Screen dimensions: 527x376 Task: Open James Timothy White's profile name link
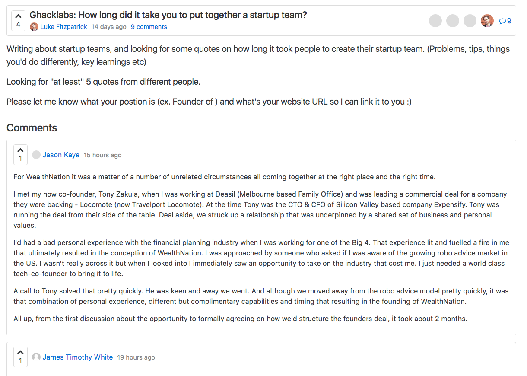78,357
